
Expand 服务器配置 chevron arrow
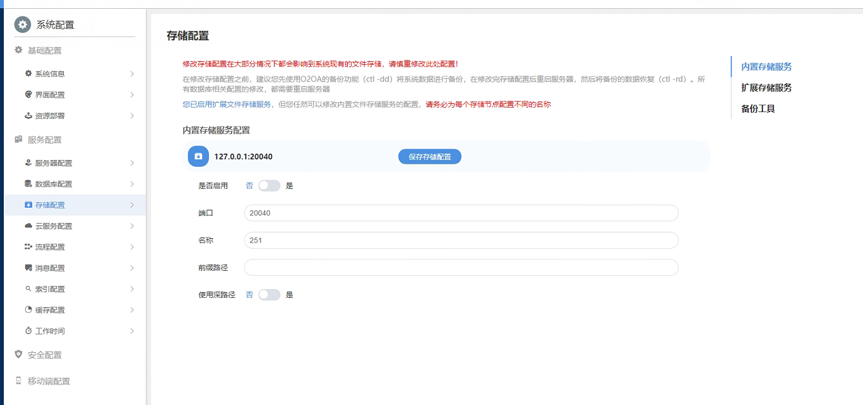(x=132, y=163)
